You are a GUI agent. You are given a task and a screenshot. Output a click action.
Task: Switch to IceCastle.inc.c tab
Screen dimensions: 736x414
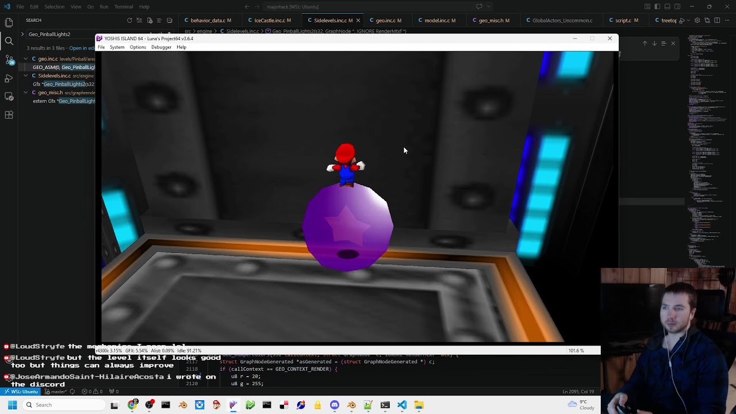coord(273,21)
